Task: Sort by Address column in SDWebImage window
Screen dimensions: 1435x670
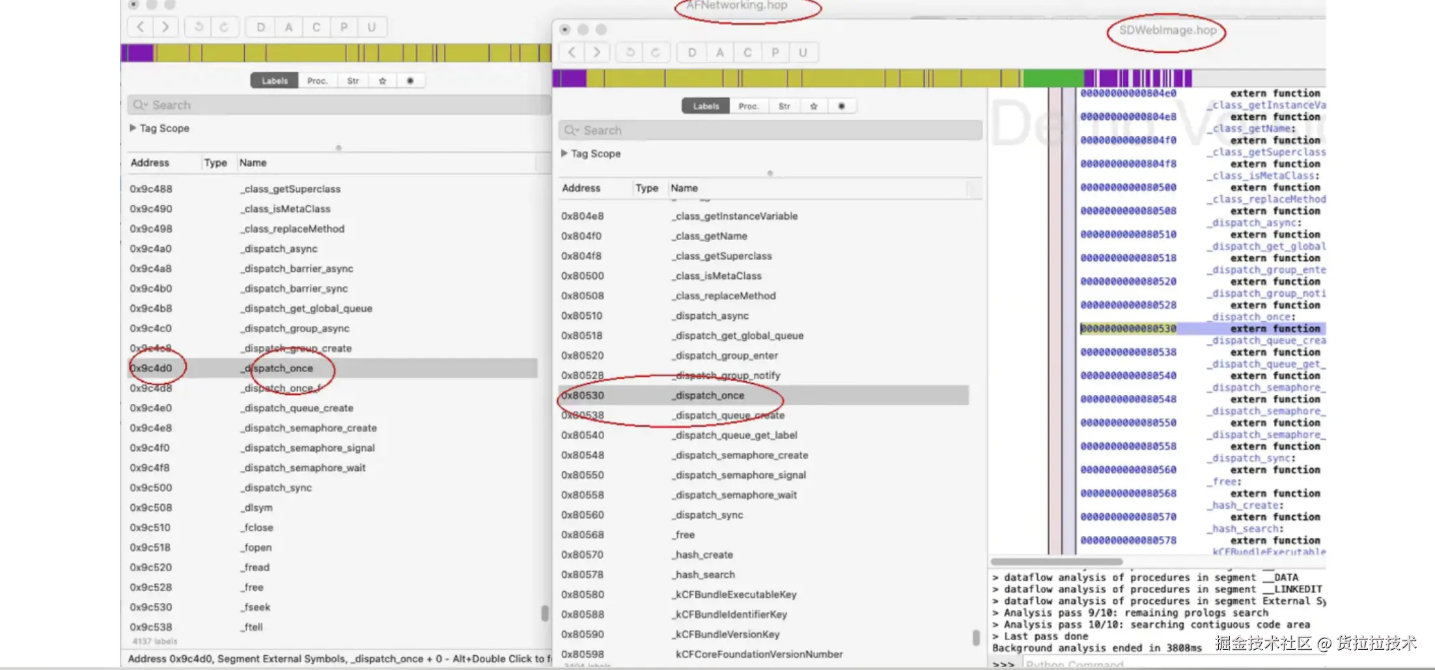Action: point(595,188)
